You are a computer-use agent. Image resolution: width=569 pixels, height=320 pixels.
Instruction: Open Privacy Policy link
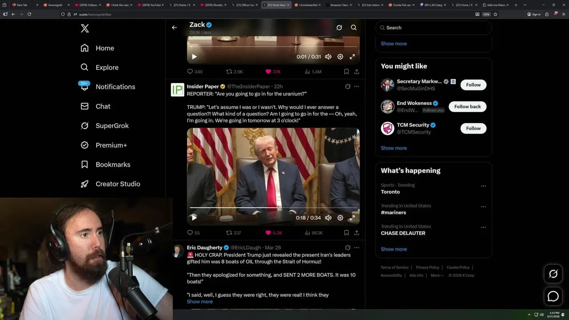tap(428, 267)
